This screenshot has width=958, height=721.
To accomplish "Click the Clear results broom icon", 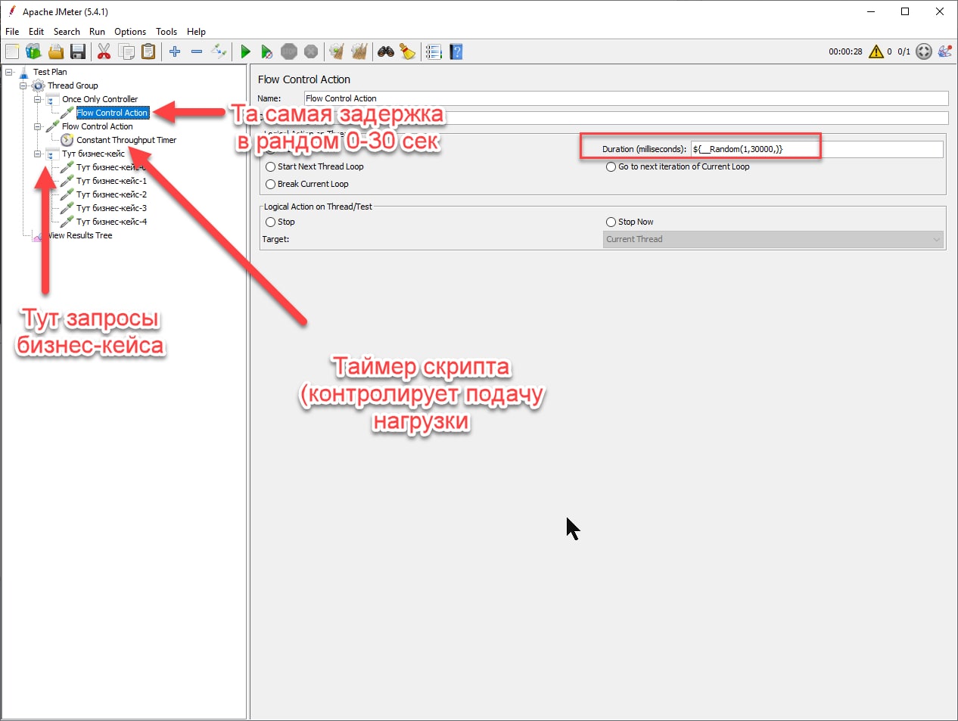I will (x=337, y=51).
